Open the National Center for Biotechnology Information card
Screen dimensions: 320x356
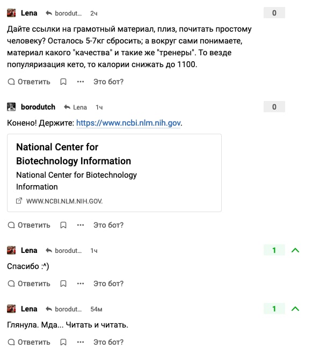pos(114,173)
